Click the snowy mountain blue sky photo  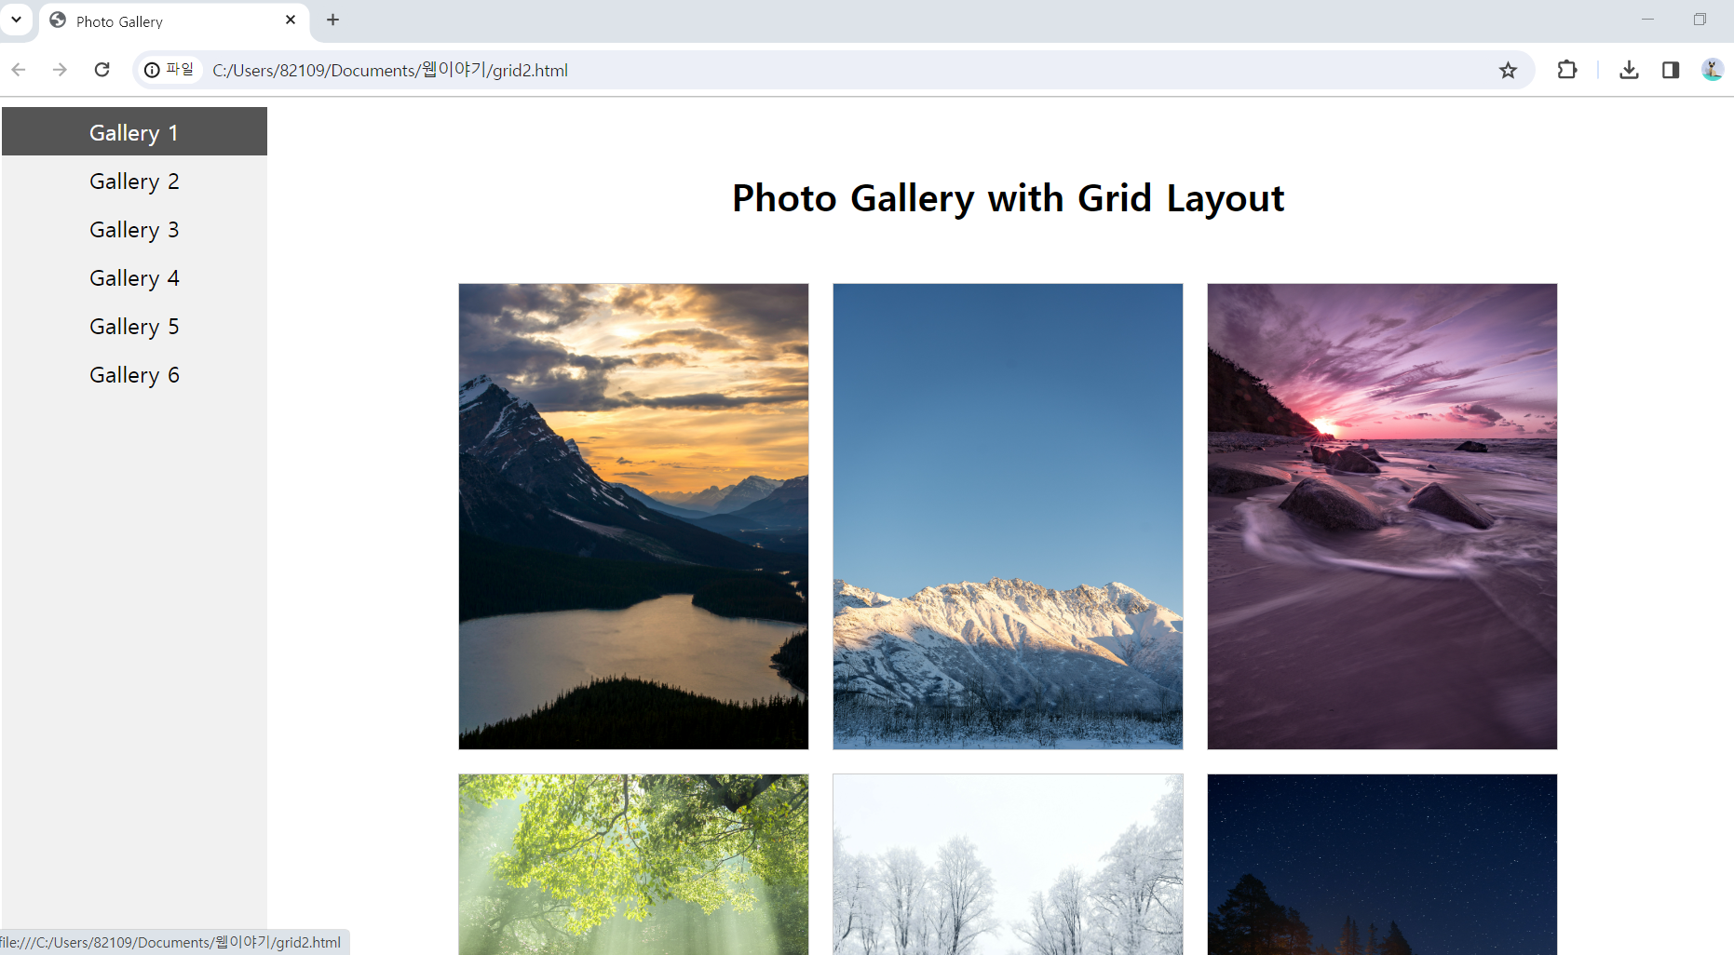click(x=1008, y=517)
